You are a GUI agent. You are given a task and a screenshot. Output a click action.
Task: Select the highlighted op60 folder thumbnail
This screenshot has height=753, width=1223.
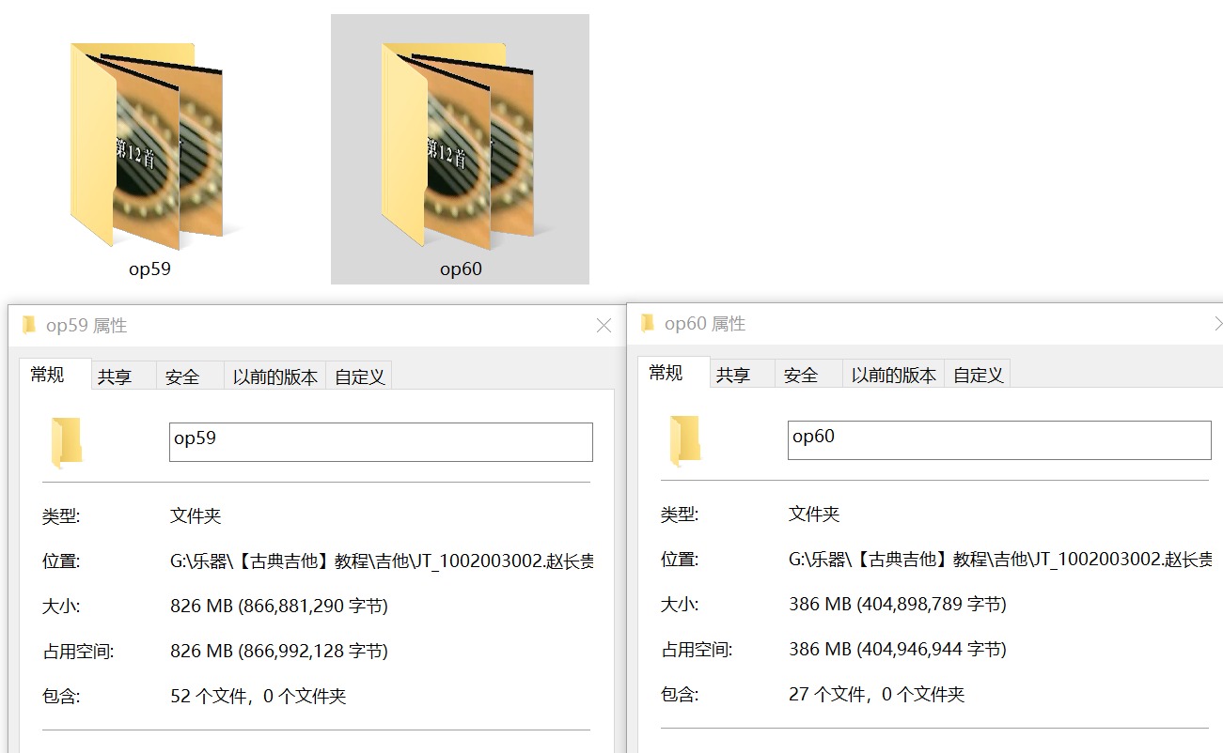tap(460, 144)
